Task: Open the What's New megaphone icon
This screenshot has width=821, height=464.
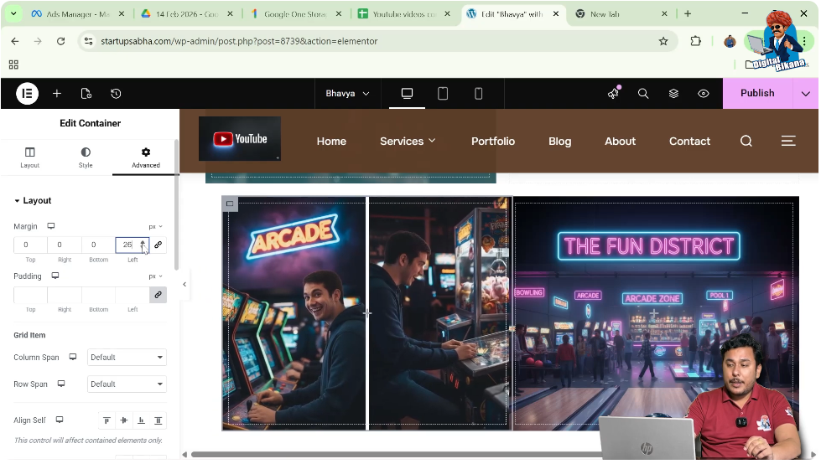Action: click(x=613, y=94)
